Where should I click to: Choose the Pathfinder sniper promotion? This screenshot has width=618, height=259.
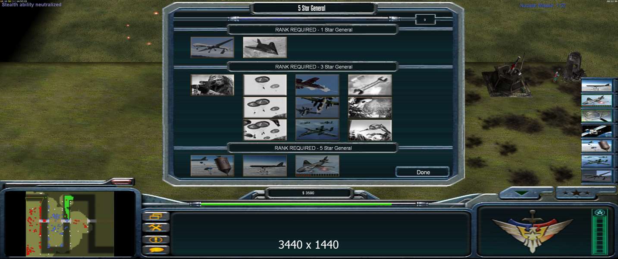(212, 85)
